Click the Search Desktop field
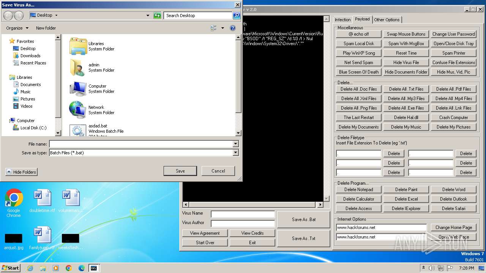Image resolution: width=486 pixels, height=273 pixels. pyautogui.click(x=198, y=16)
